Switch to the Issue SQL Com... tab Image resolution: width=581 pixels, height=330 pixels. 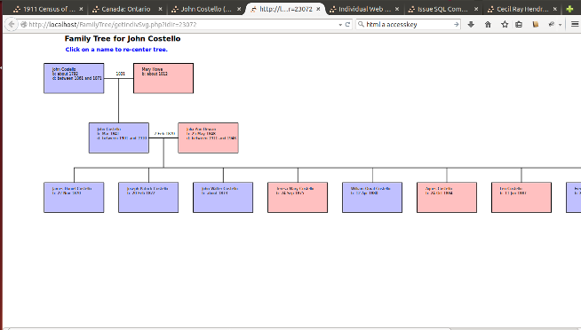coord(442,9)
